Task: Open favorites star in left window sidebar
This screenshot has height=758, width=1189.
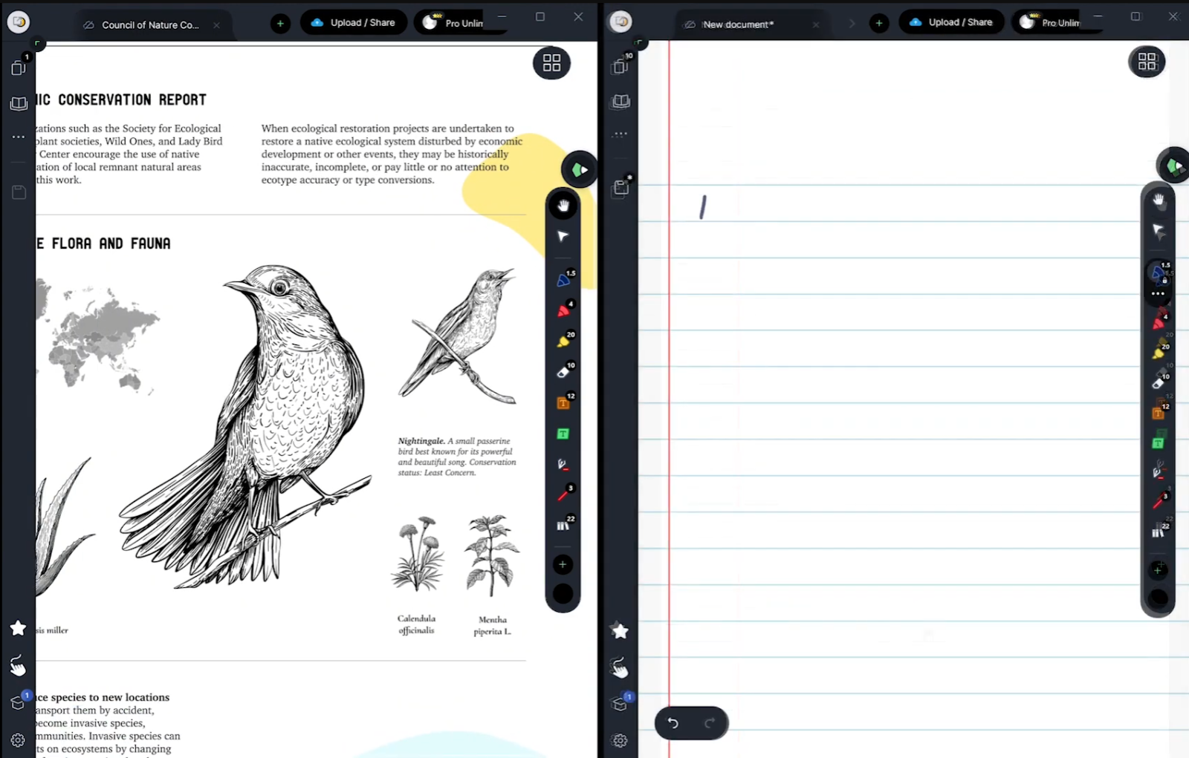Action: 19,628
